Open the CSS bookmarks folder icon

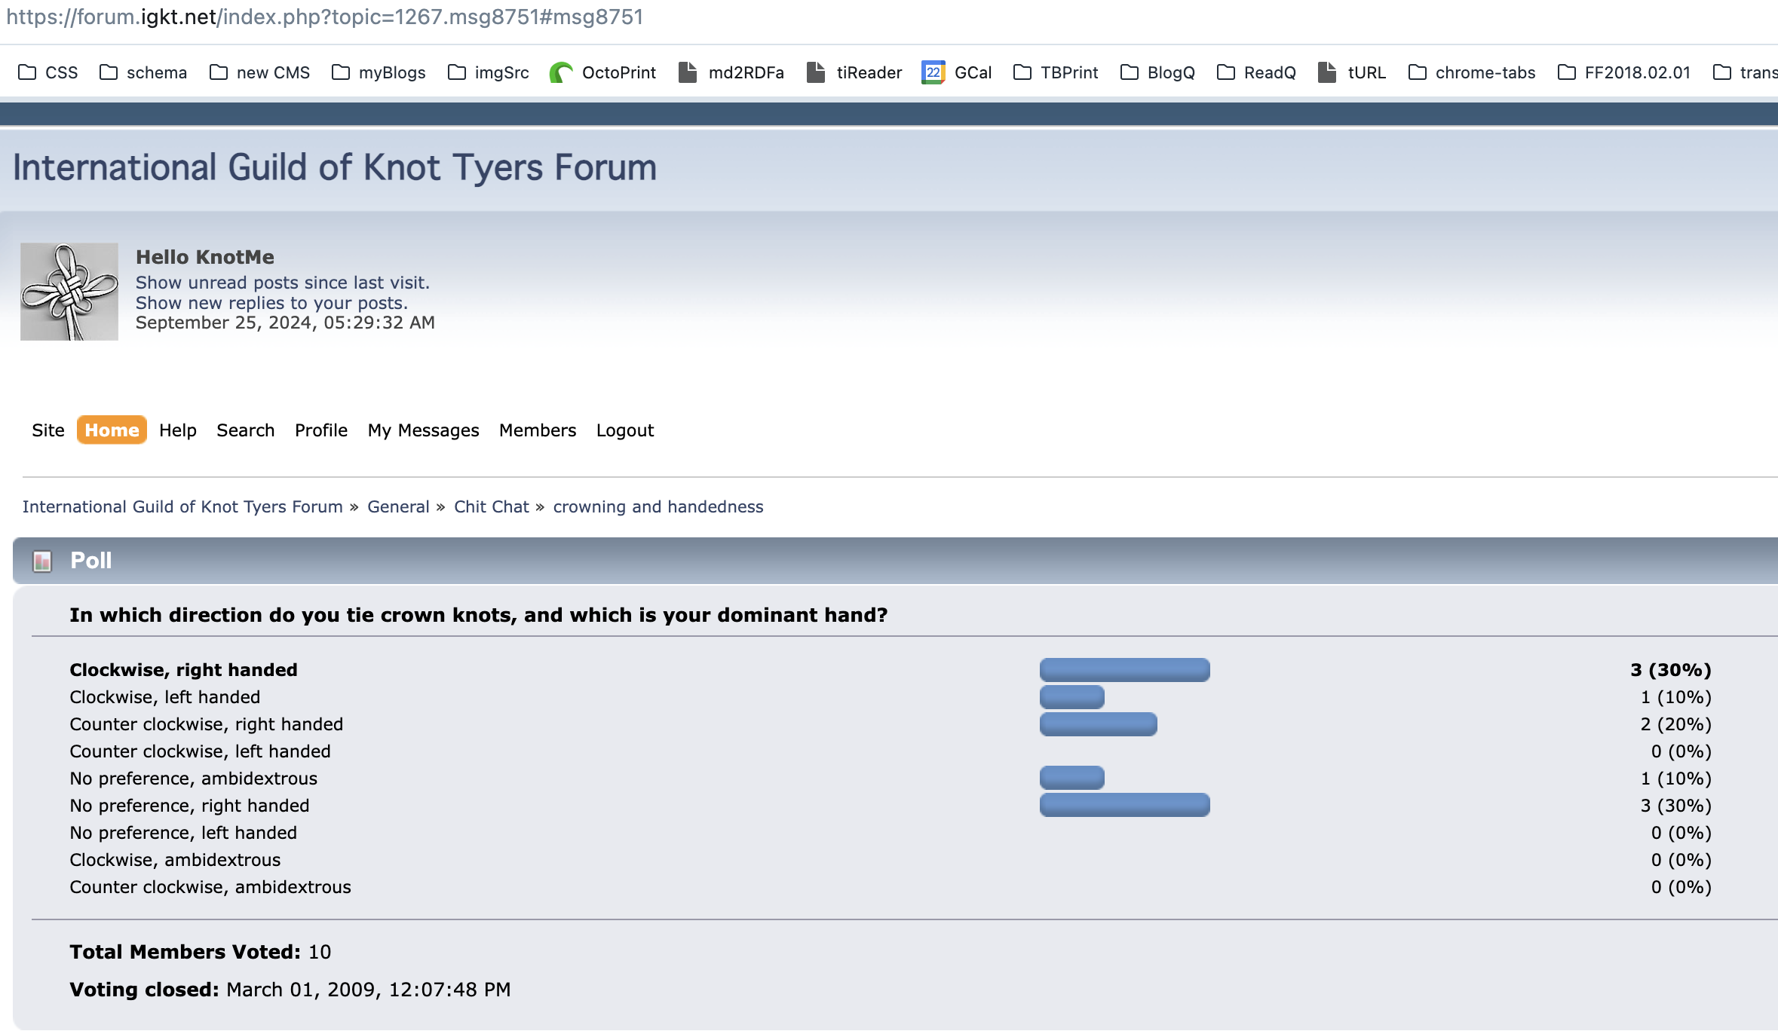27,72
